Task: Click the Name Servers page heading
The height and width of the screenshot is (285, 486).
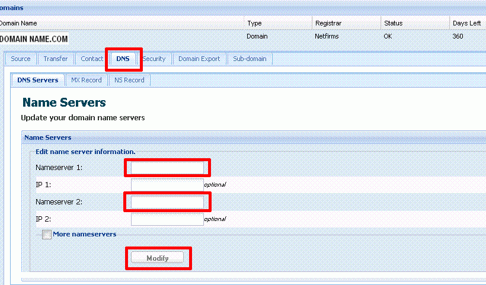Action: point(64,103)
